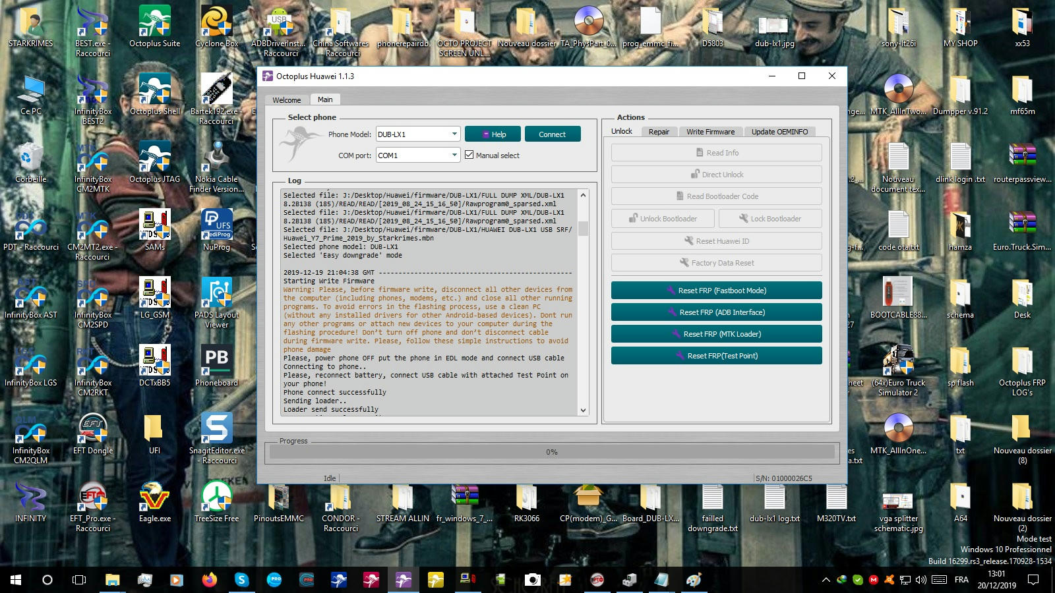Launch the Eagle.exe desktop icon
Viewport: 1055px width, 593px height.
[154, 501]
